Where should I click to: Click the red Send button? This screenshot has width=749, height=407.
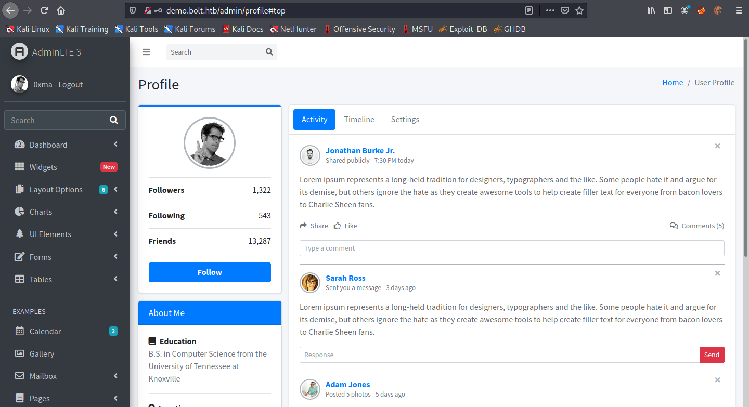point(712,355)
